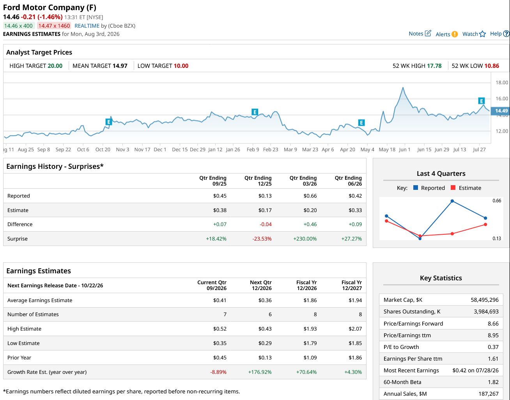
Task: Click the red Estimate legend square
Action: [453, 188]
